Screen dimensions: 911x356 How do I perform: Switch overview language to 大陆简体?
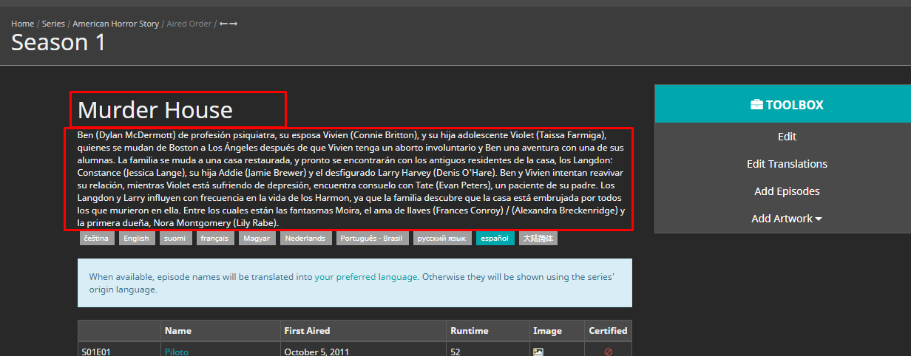tap(538, 239)
